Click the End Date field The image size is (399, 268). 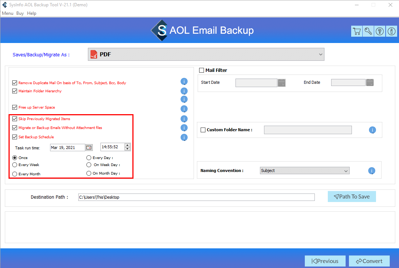tap(348, 82)
